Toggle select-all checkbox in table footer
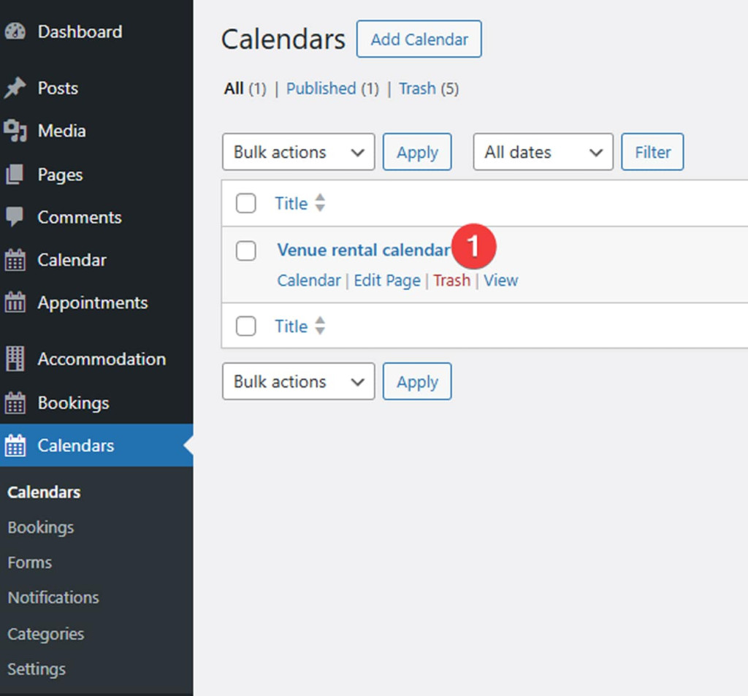 tap(246, 326)
